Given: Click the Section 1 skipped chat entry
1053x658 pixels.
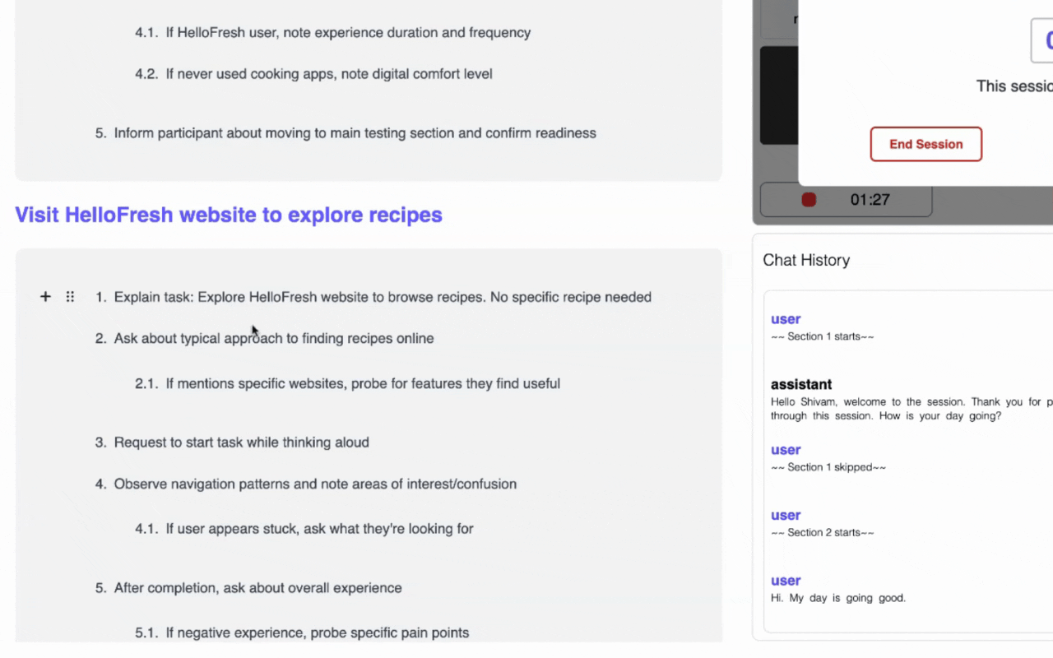Looking at the screenshot, I should pos(828,466).
